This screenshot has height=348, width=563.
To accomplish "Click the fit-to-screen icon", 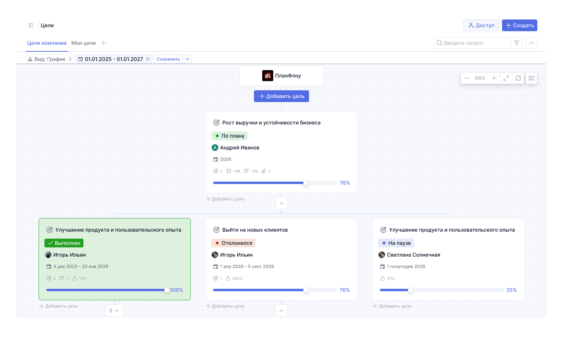I will pyautogui.click(x=518, y=78).
